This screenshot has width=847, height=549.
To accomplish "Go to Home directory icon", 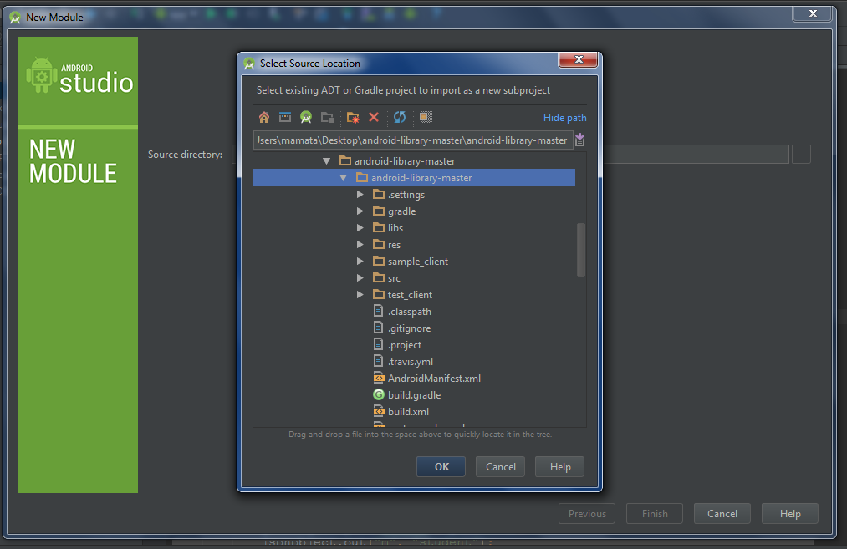I will (264, 117).
